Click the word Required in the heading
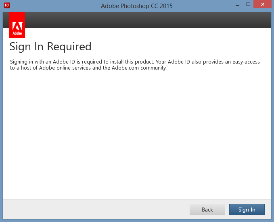This screenshot has height=222, width=274. point(69,47)
